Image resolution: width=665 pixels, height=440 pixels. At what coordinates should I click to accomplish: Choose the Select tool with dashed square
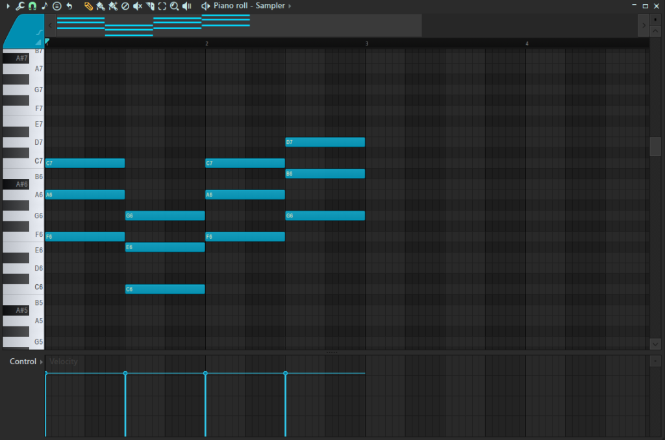pos(162,6)
